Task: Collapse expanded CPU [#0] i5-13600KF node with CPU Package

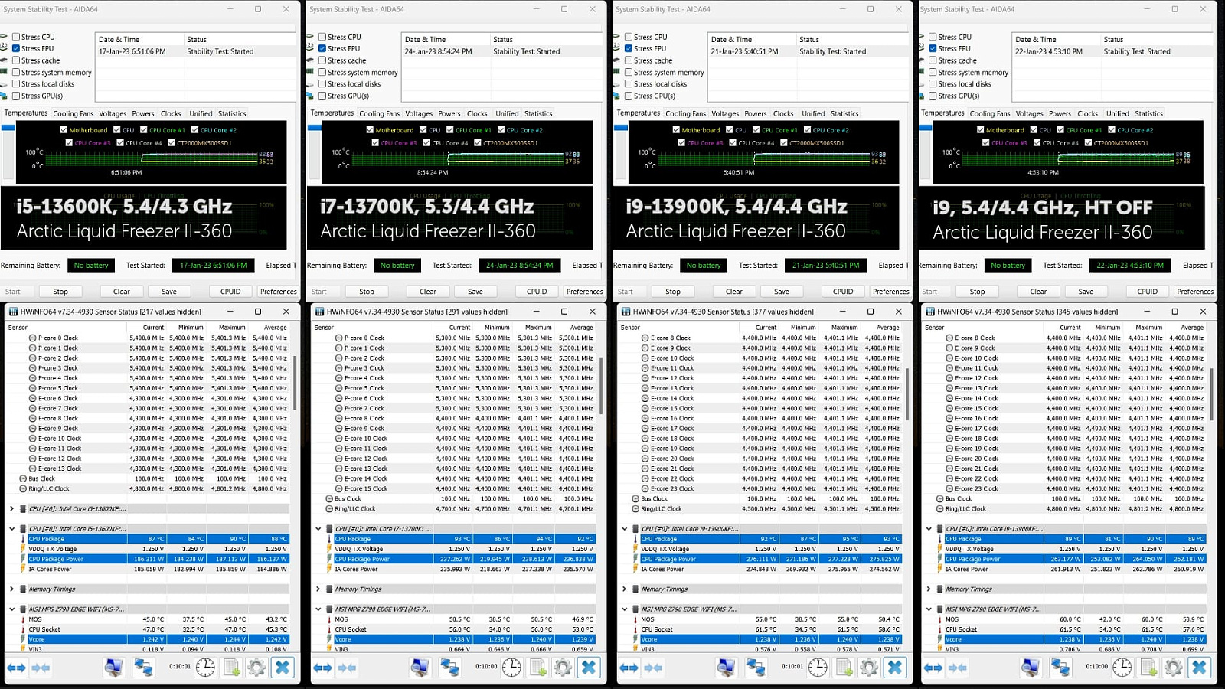Action: pyautogui.click(x=12, y=528)
